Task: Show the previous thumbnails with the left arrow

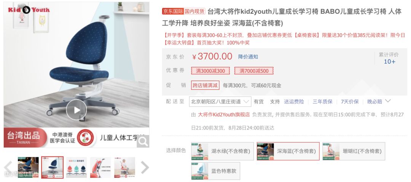Action: tap(8, 167)
